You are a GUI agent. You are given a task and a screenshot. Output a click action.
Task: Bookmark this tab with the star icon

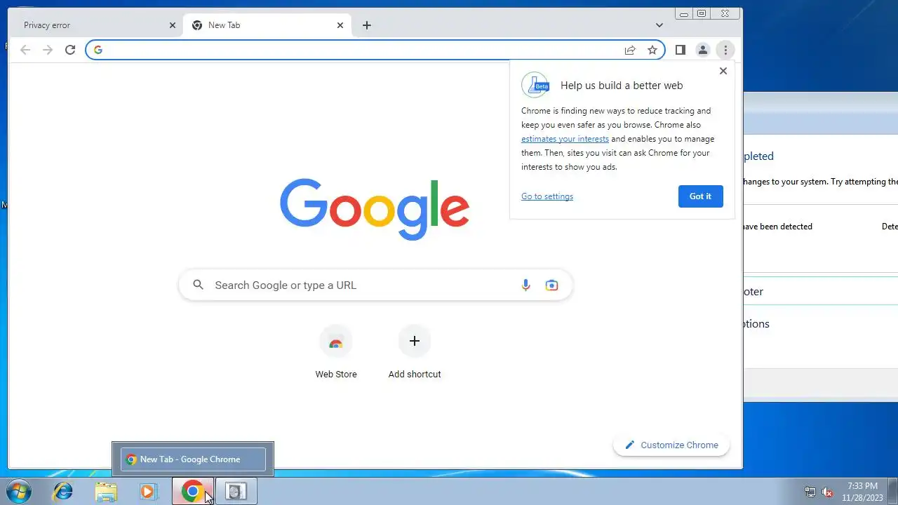point(652,50)
